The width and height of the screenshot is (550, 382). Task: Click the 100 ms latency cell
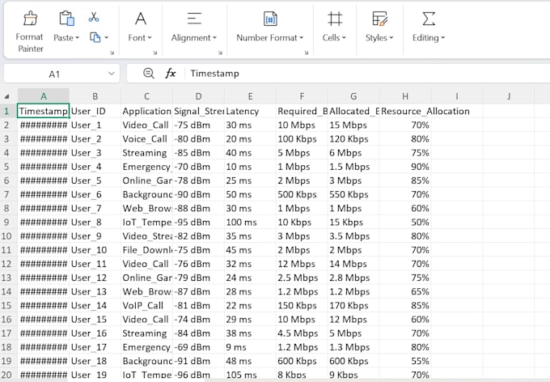250,222
